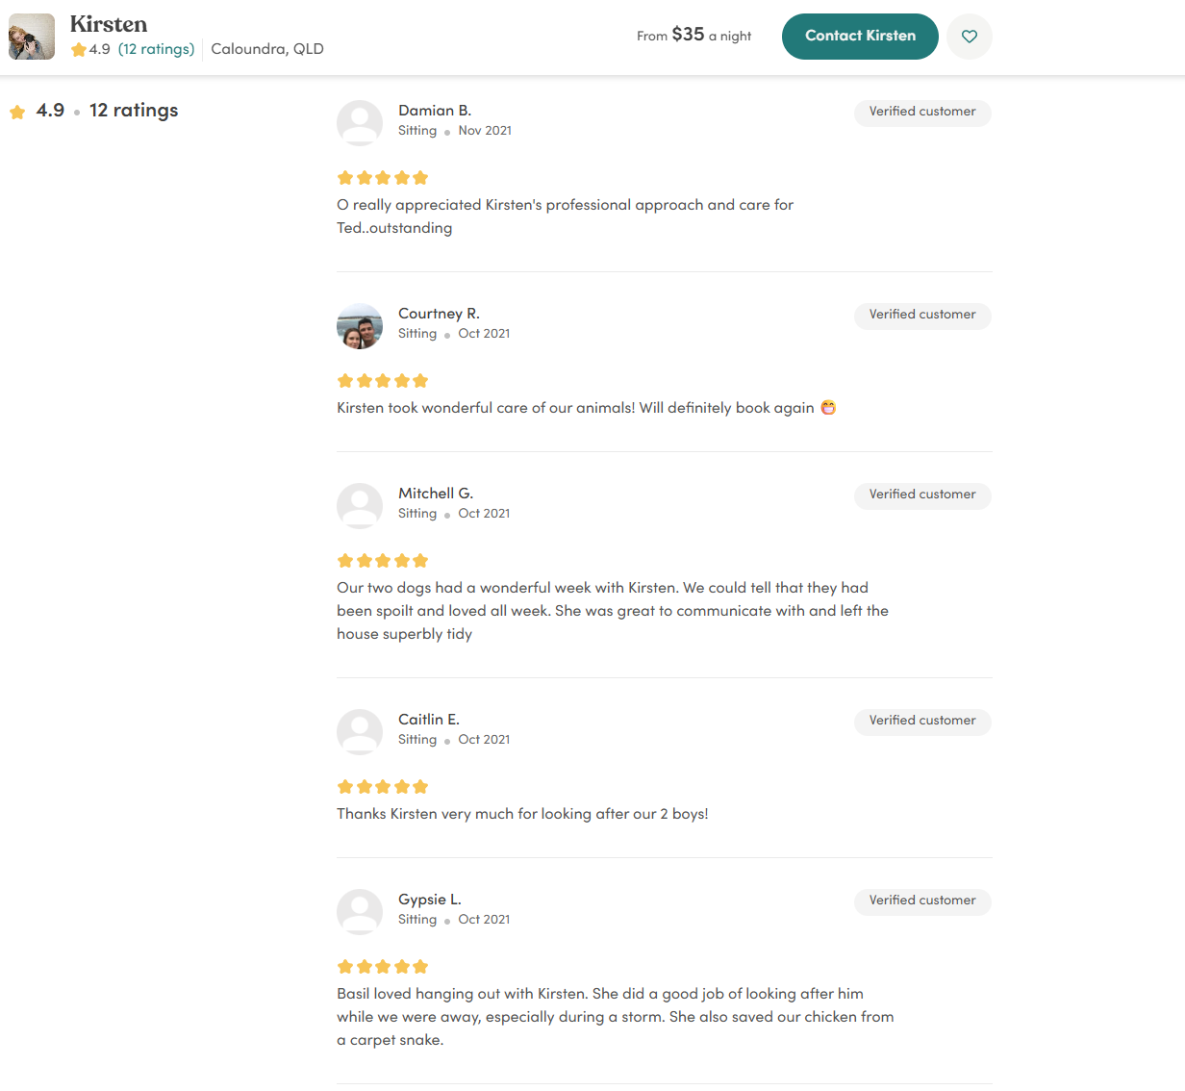This screenshot has height=1091, width=1185.
Task: Click Gypsie L.'s default avatar icon
Action: pos(360,912)
